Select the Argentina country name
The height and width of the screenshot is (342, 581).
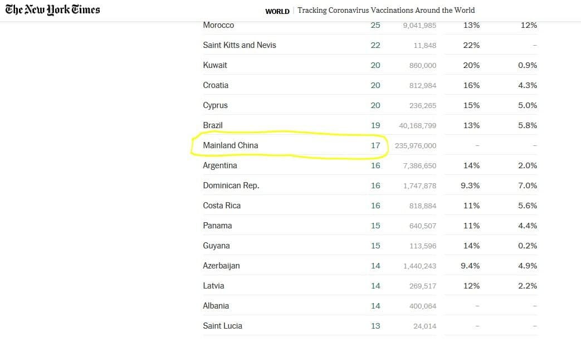219,165
